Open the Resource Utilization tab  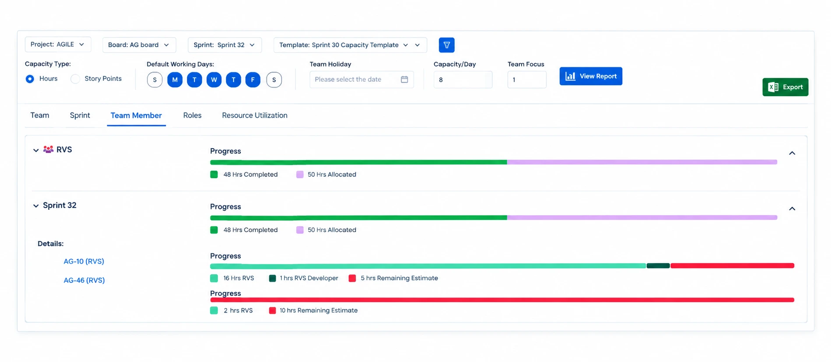[255, 115]
